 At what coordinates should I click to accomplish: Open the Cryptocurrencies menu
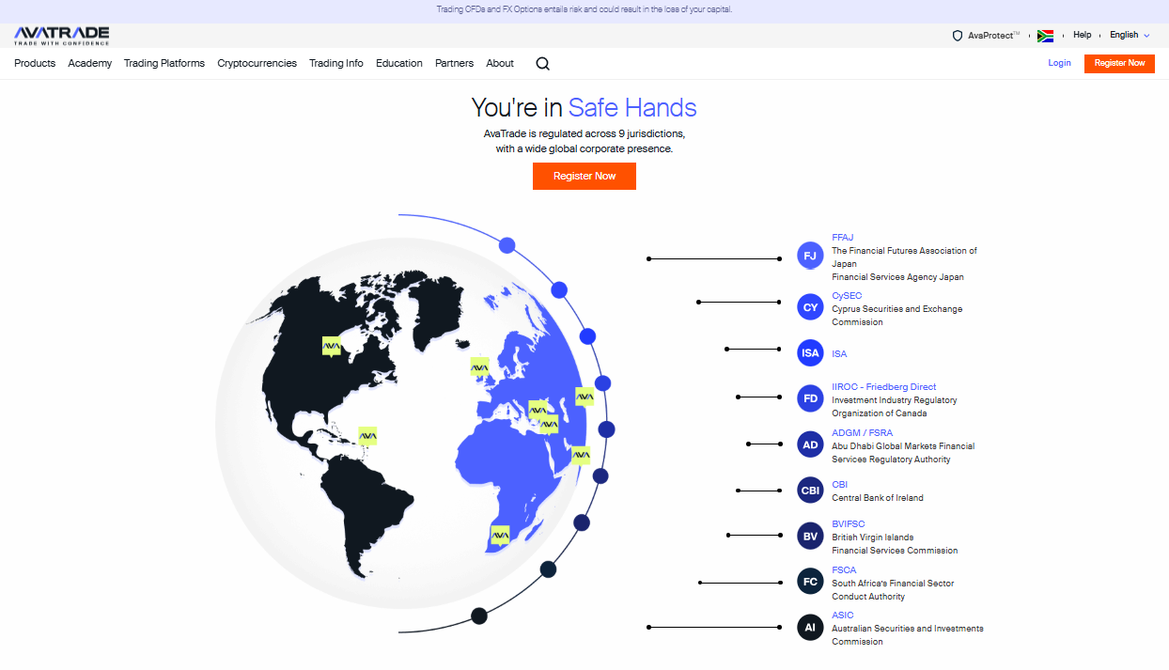[x=257, y=64]
